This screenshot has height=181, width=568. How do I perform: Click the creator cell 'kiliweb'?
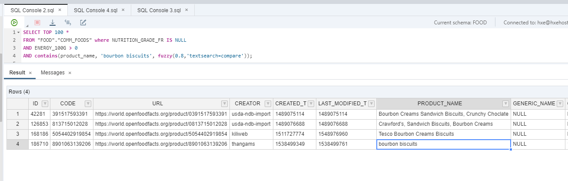point(251,134)
